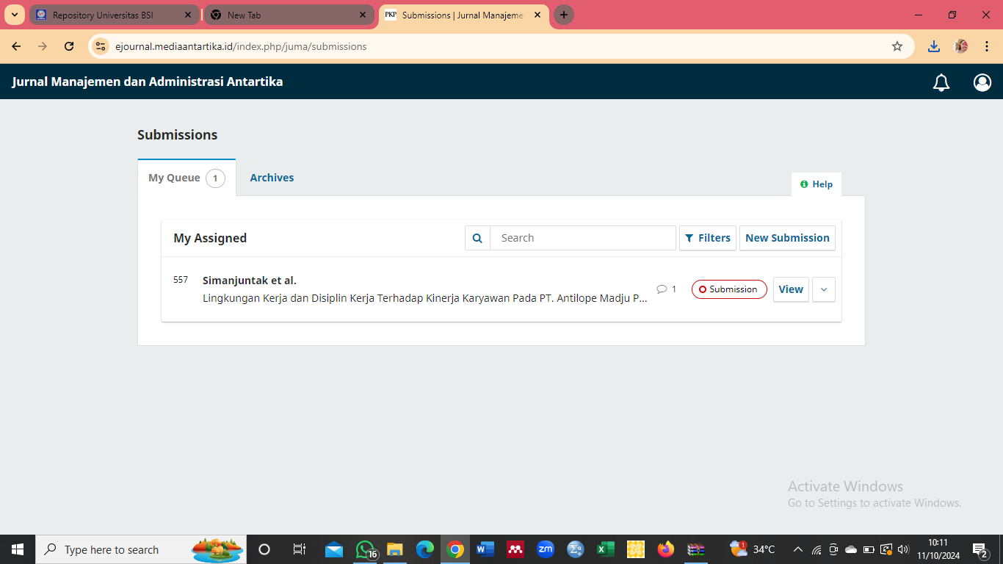The width and height of the screenshot is (1003, 564).
Task: Open the Chrome profile picture
Action: coord(960,46)
